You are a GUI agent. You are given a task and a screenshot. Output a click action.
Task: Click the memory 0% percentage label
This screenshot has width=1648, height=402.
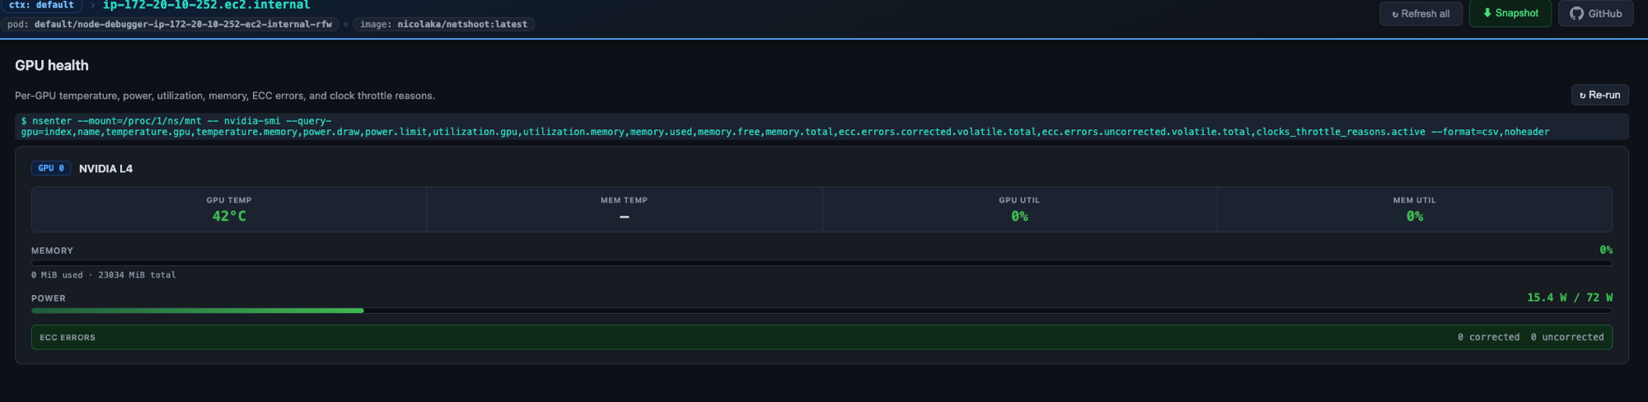[1606, 250]
